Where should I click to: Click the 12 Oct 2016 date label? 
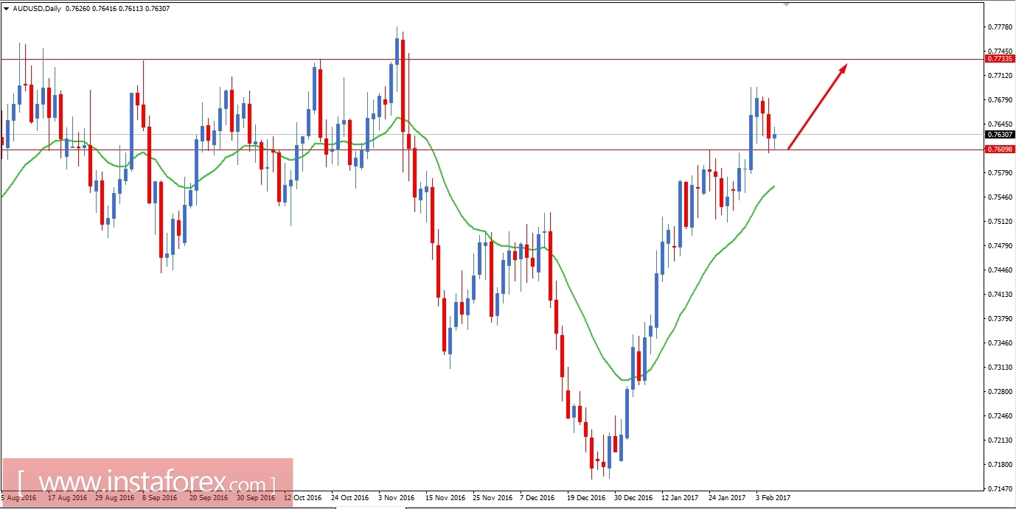tap(303, 497)
